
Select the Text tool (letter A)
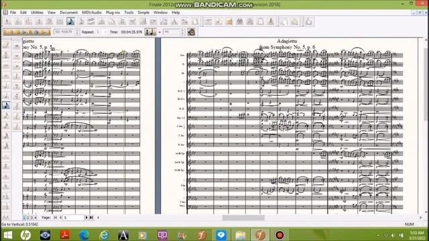[174, 21]
